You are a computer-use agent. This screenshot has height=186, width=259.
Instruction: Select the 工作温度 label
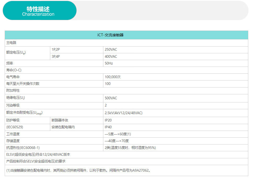(13, 134)
